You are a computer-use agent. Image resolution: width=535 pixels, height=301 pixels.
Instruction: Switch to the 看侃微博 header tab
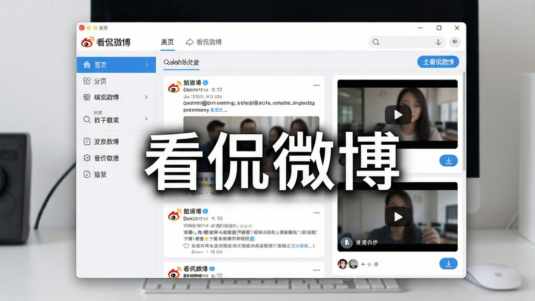point(209,42)
